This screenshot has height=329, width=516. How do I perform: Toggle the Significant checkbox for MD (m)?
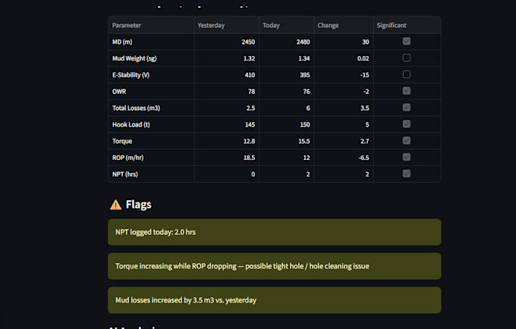point(407,41)
